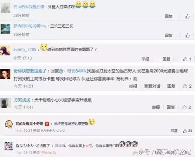The width and height of the screenshot is (195, 157).
Task: Open sunmy_7788's avatar picture
Action: point(5,50)
